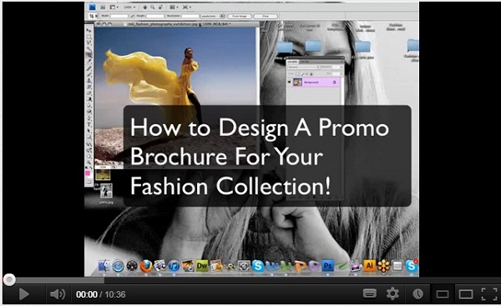Image resolution: width=501 pixels, height=306 pixels.
Task: Open the Arrange Documents dropdown
Action: pyautogui.click(x=175, y=7)
